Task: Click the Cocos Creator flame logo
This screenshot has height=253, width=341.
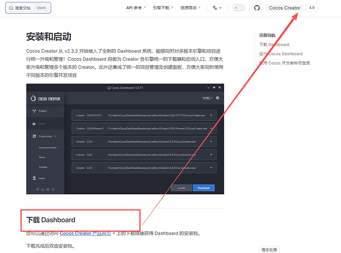Action: click(33, 98)
